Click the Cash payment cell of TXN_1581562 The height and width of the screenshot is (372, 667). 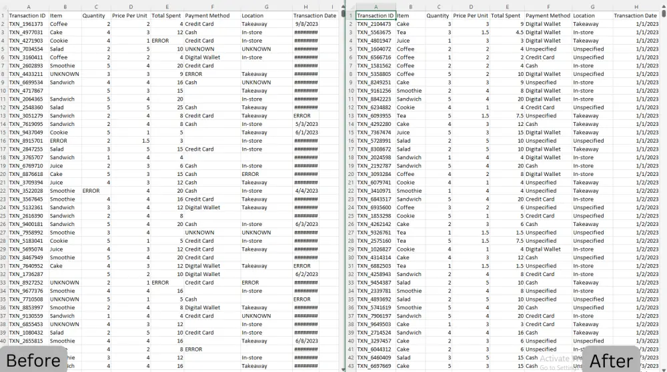pyautogui.click(x=548, y=66)
